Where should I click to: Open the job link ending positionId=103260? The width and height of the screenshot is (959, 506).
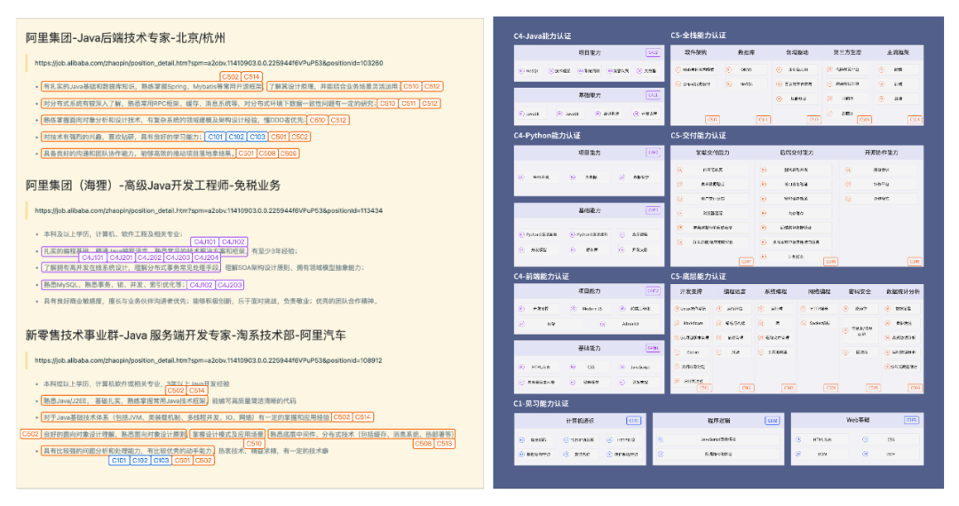[x=209, y=63]
